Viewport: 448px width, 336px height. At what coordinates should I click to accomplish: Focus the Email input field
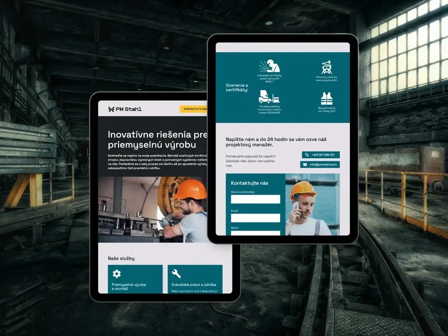(x=255, y=218)
